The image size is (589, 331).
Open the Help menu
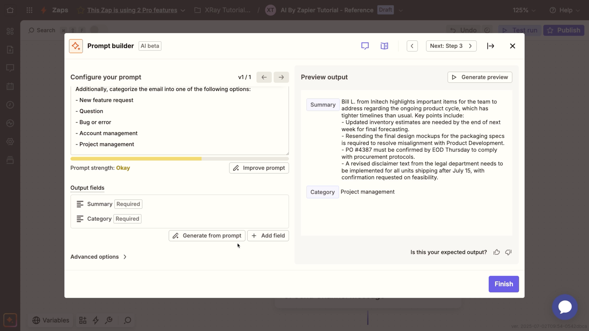[x=564, y=10]
